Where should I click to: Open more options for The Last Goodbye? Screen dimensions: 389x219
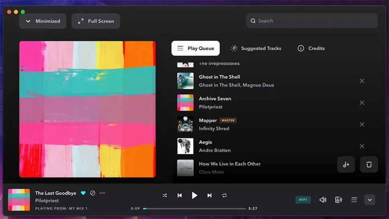click(x=102, y=193)
